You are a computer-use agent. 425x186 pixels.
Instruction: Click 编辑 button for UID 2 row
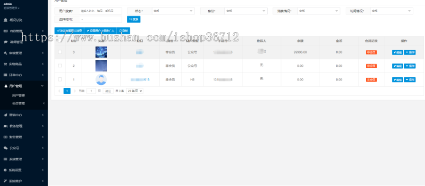(397, 66)
